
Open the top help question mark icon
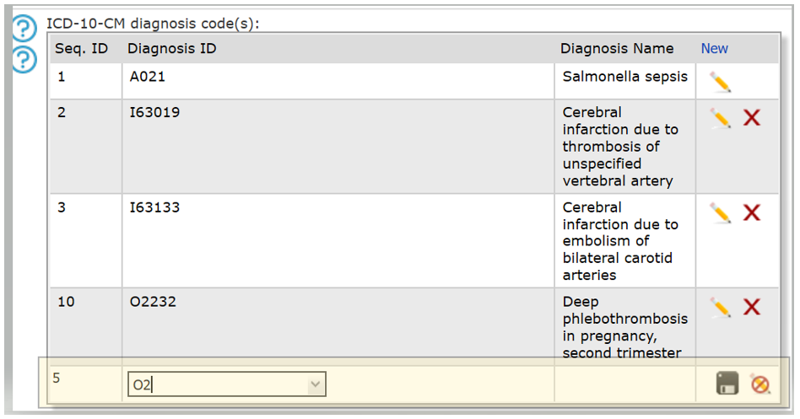coord(24,29)
